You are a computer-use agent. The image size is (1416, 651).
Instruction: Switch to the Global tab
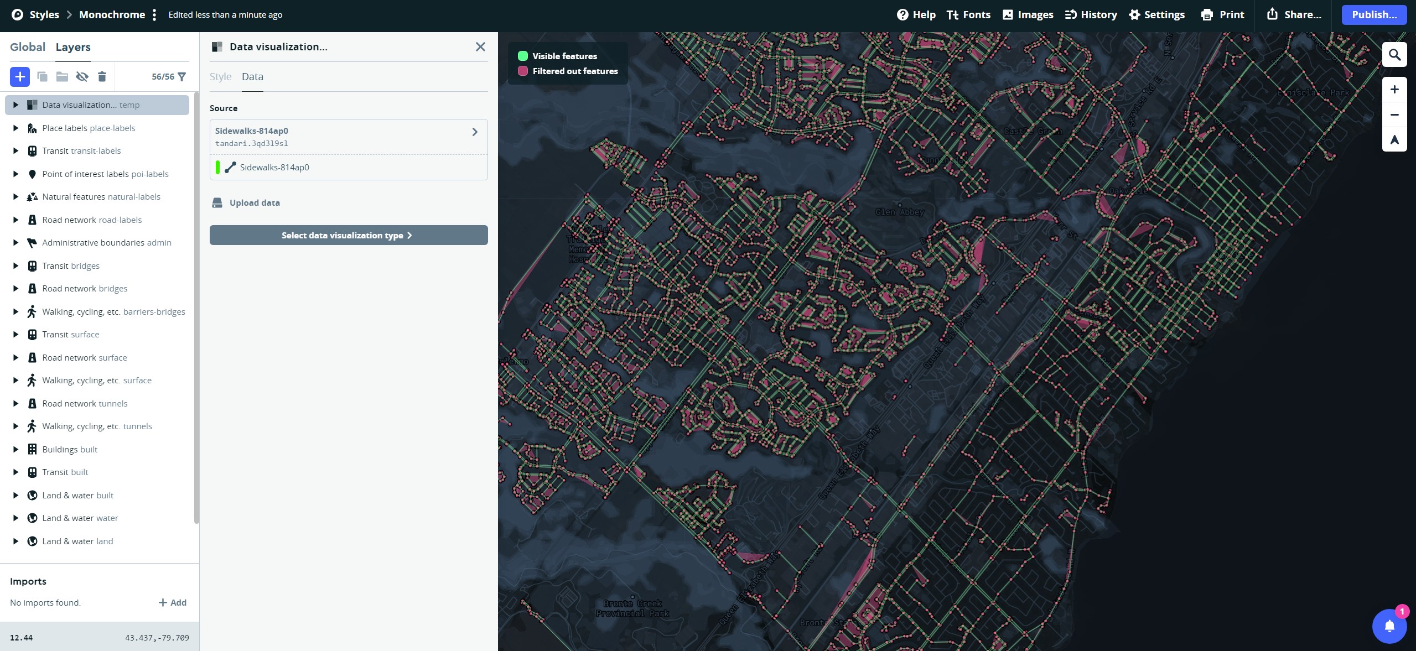[x=28, y=47]
